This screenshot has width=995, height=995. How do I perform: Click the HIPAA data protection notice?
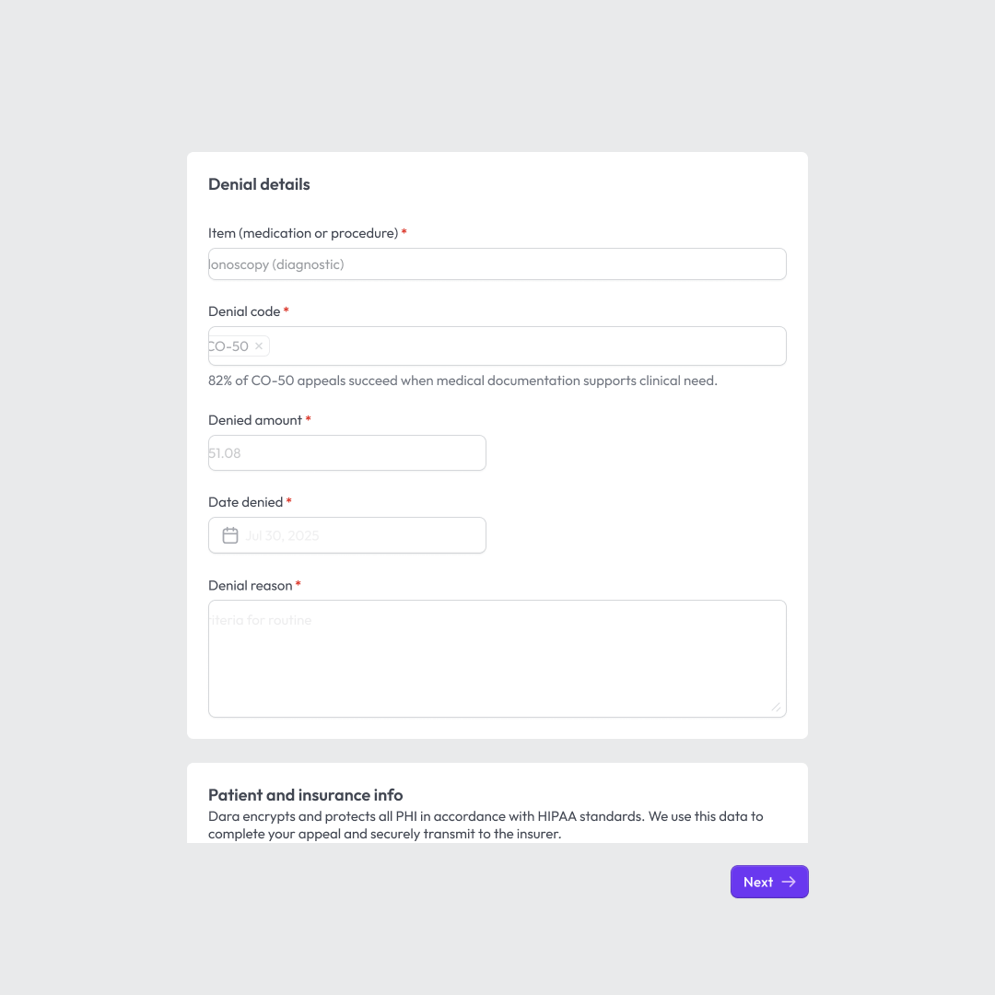pyautogui.click(x=486, y=825)
